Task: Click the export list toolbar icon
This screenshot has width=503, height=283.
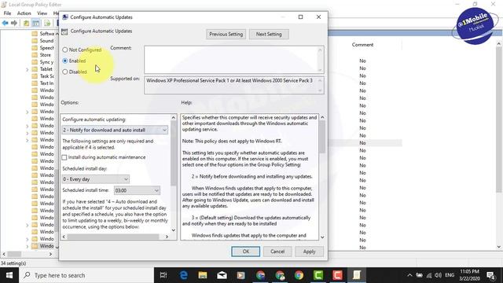Action: (47, 23)
